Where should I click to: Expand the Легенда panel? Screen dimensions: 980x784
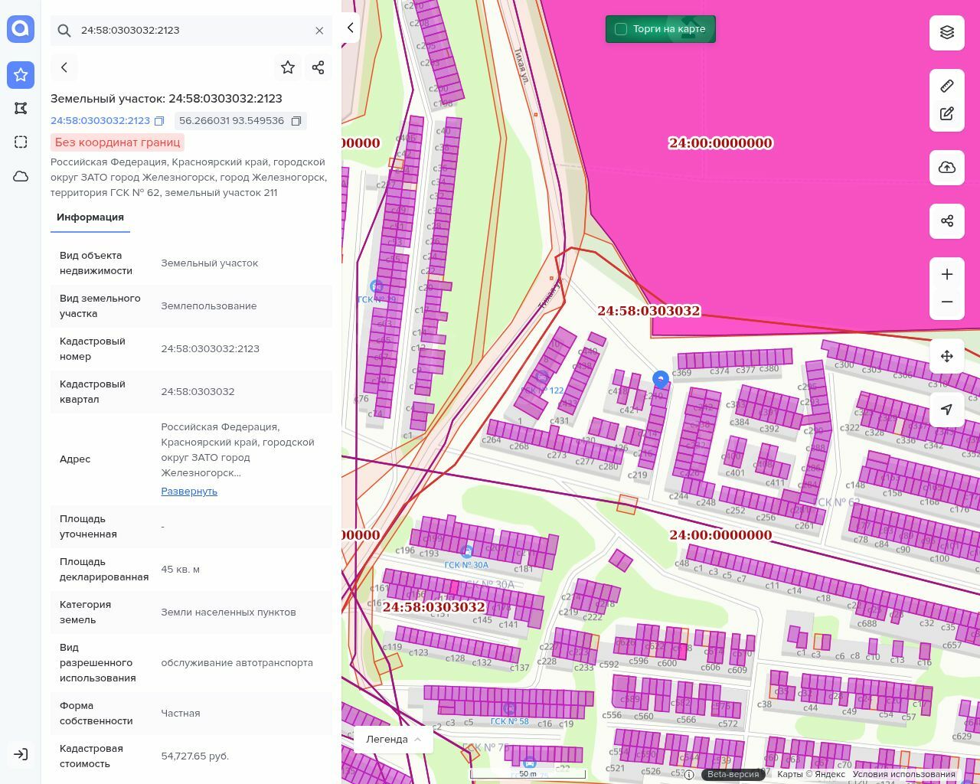(x=394, y=739)
